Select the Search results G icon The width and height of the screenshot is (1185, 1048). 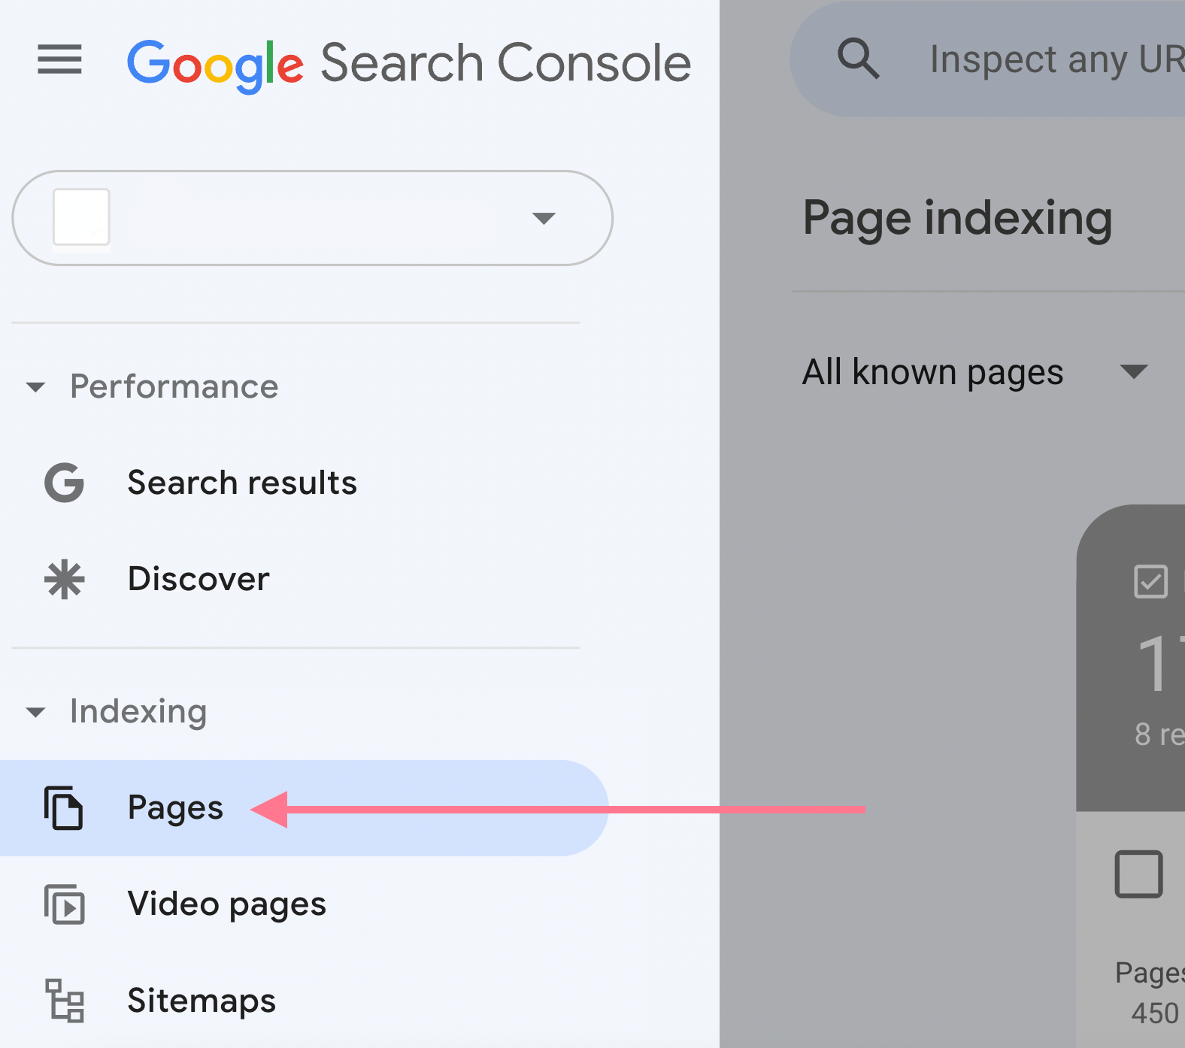coord(63,483)
